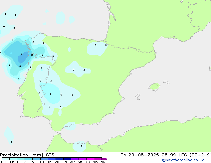Click the legend label '0.1'
Screen dimensions: 211x163
tap(4, 162)
